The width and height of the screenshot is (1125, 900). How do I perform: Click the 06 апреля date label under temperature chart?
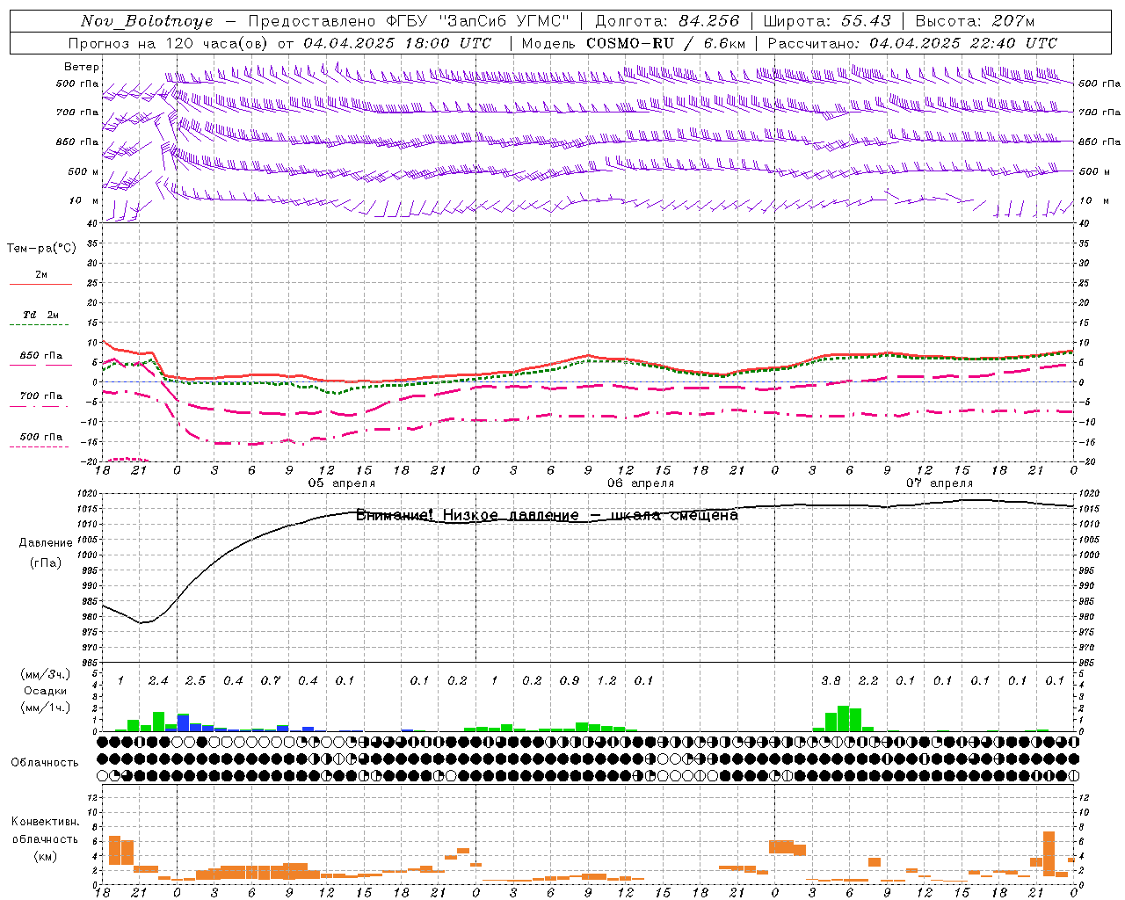click(641, 483)
